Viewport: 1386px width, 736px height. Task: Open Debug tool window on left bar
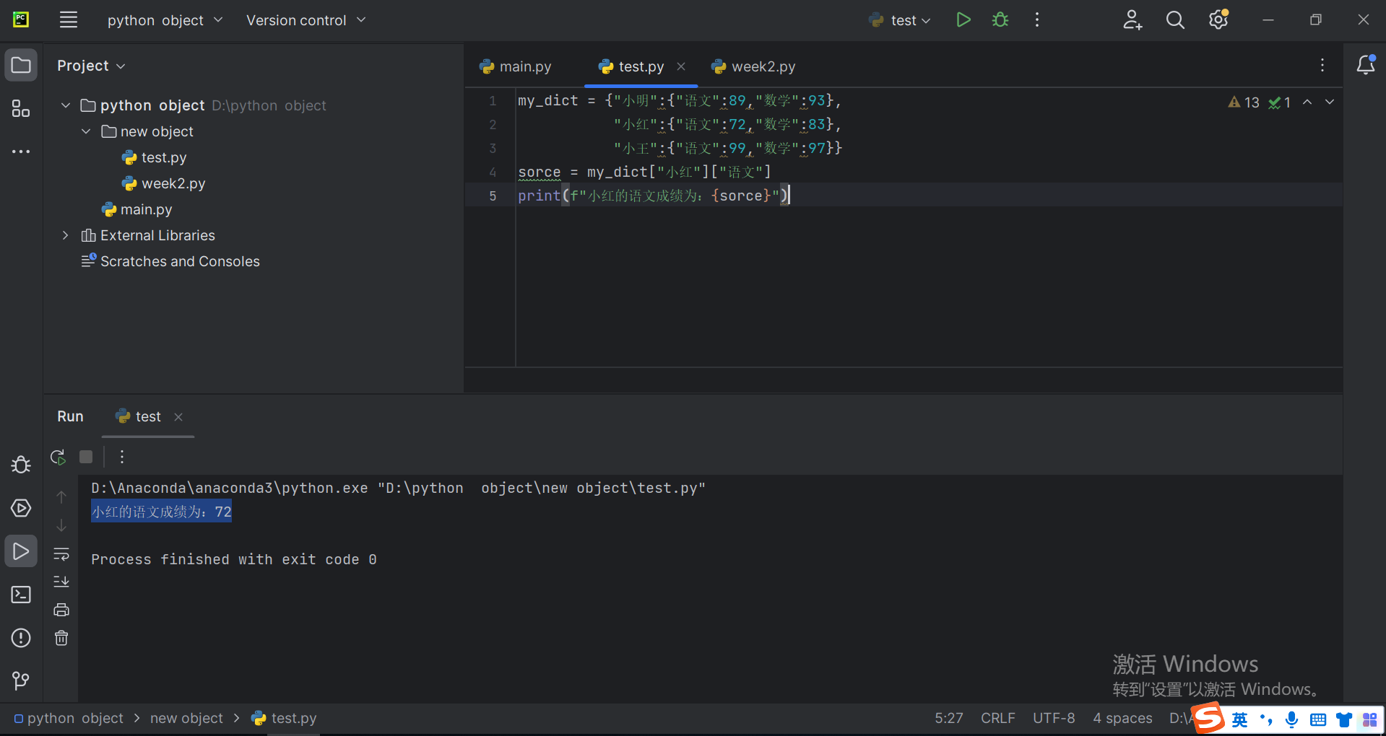tap(21, 465)
